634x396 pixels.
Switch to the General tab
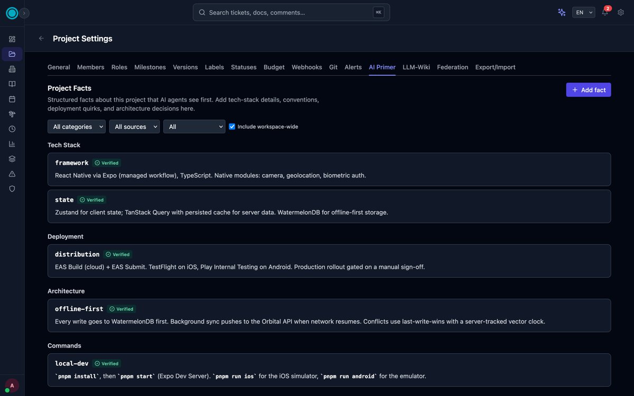pos(59,67)
